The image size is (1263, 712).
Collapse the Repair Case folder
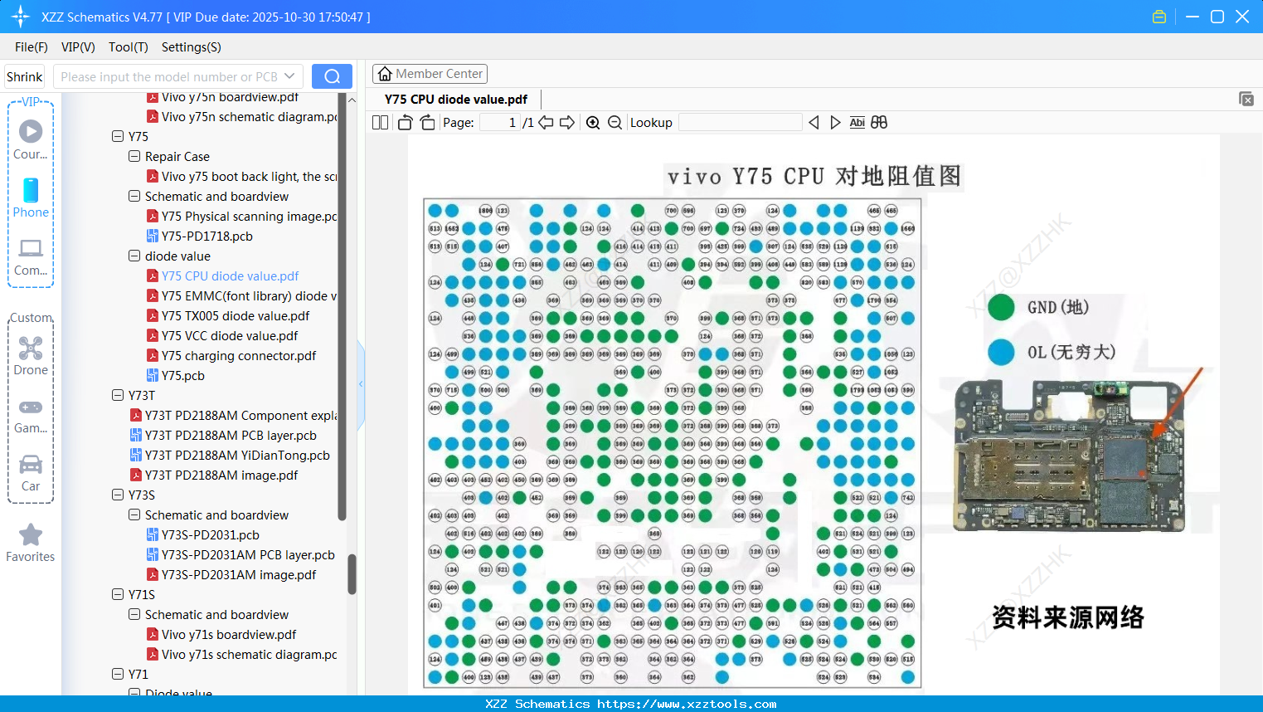134,156
